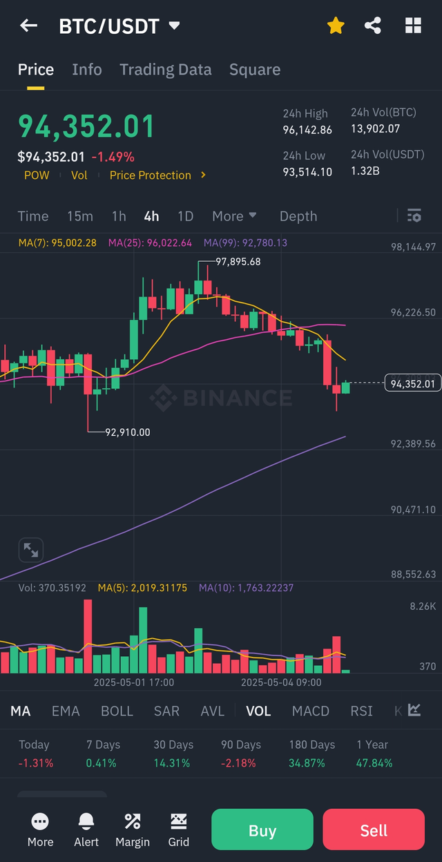Open Grid trading icon
This screenshot has width=442, height=862.
(178, 830)
